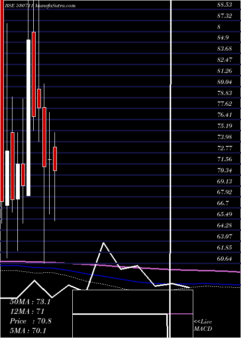Click the 77.62 price axis label
Image resolution: width=241 pixels, height=338 pixels.
(225, 104)
